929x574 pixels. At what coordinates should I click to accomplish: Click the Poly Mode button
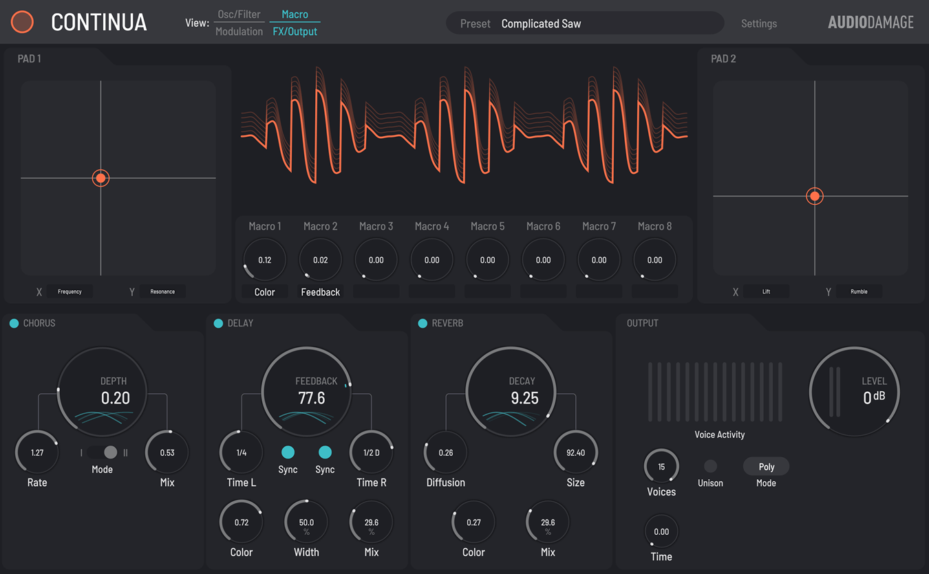tap(766, 466)
